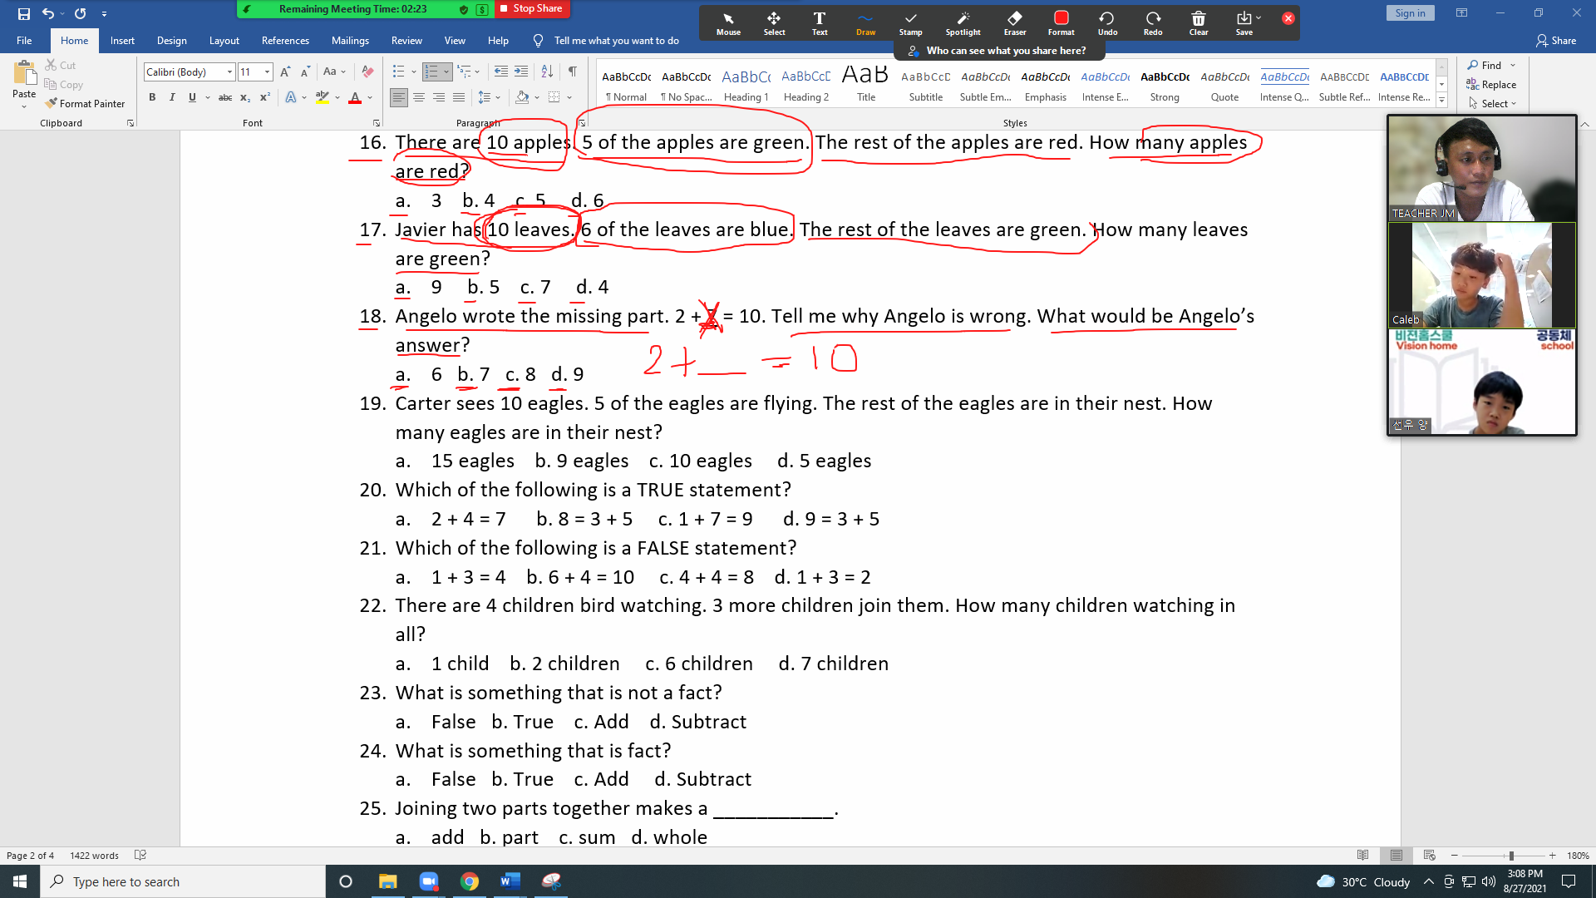Open Google Chrome from the taskbar
The height and width of the screenshot is (898, 1596).
pos(470,881)
